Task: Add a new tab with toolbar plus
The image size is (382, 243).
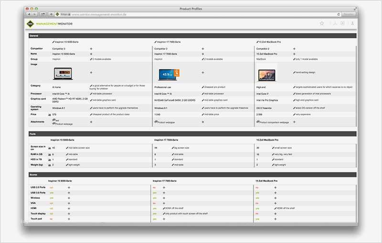Action: tap(51, 14)
